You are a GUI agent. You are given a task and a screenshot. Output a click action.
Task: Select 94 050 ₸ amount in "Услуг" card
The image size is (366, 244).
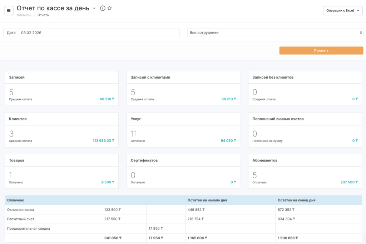(228, 141)
